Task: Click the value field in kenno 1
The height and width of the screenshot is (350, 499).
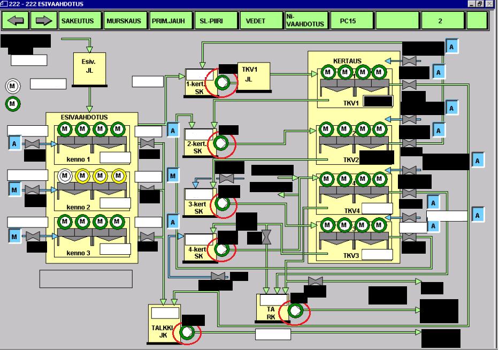Action: tap(115, 158)
